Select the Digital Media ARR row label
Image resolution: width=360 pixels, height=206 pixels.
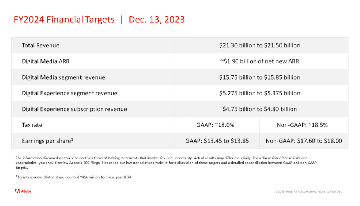coord(46,61)
